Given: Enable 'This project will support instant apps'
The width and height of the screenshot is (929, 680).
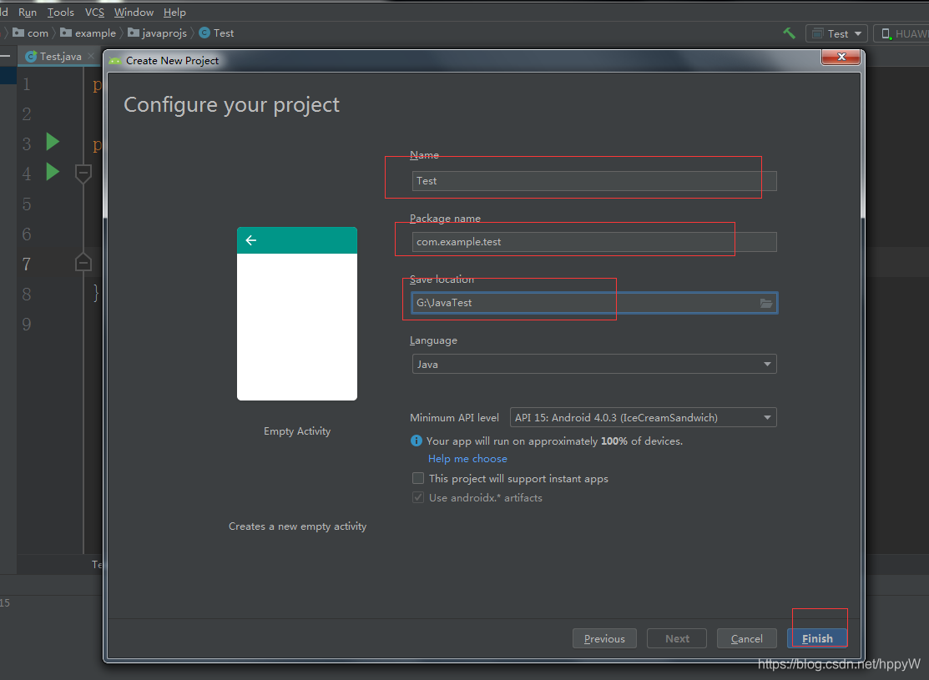Looking at the screenshot, I should click(x=418, y=478).
